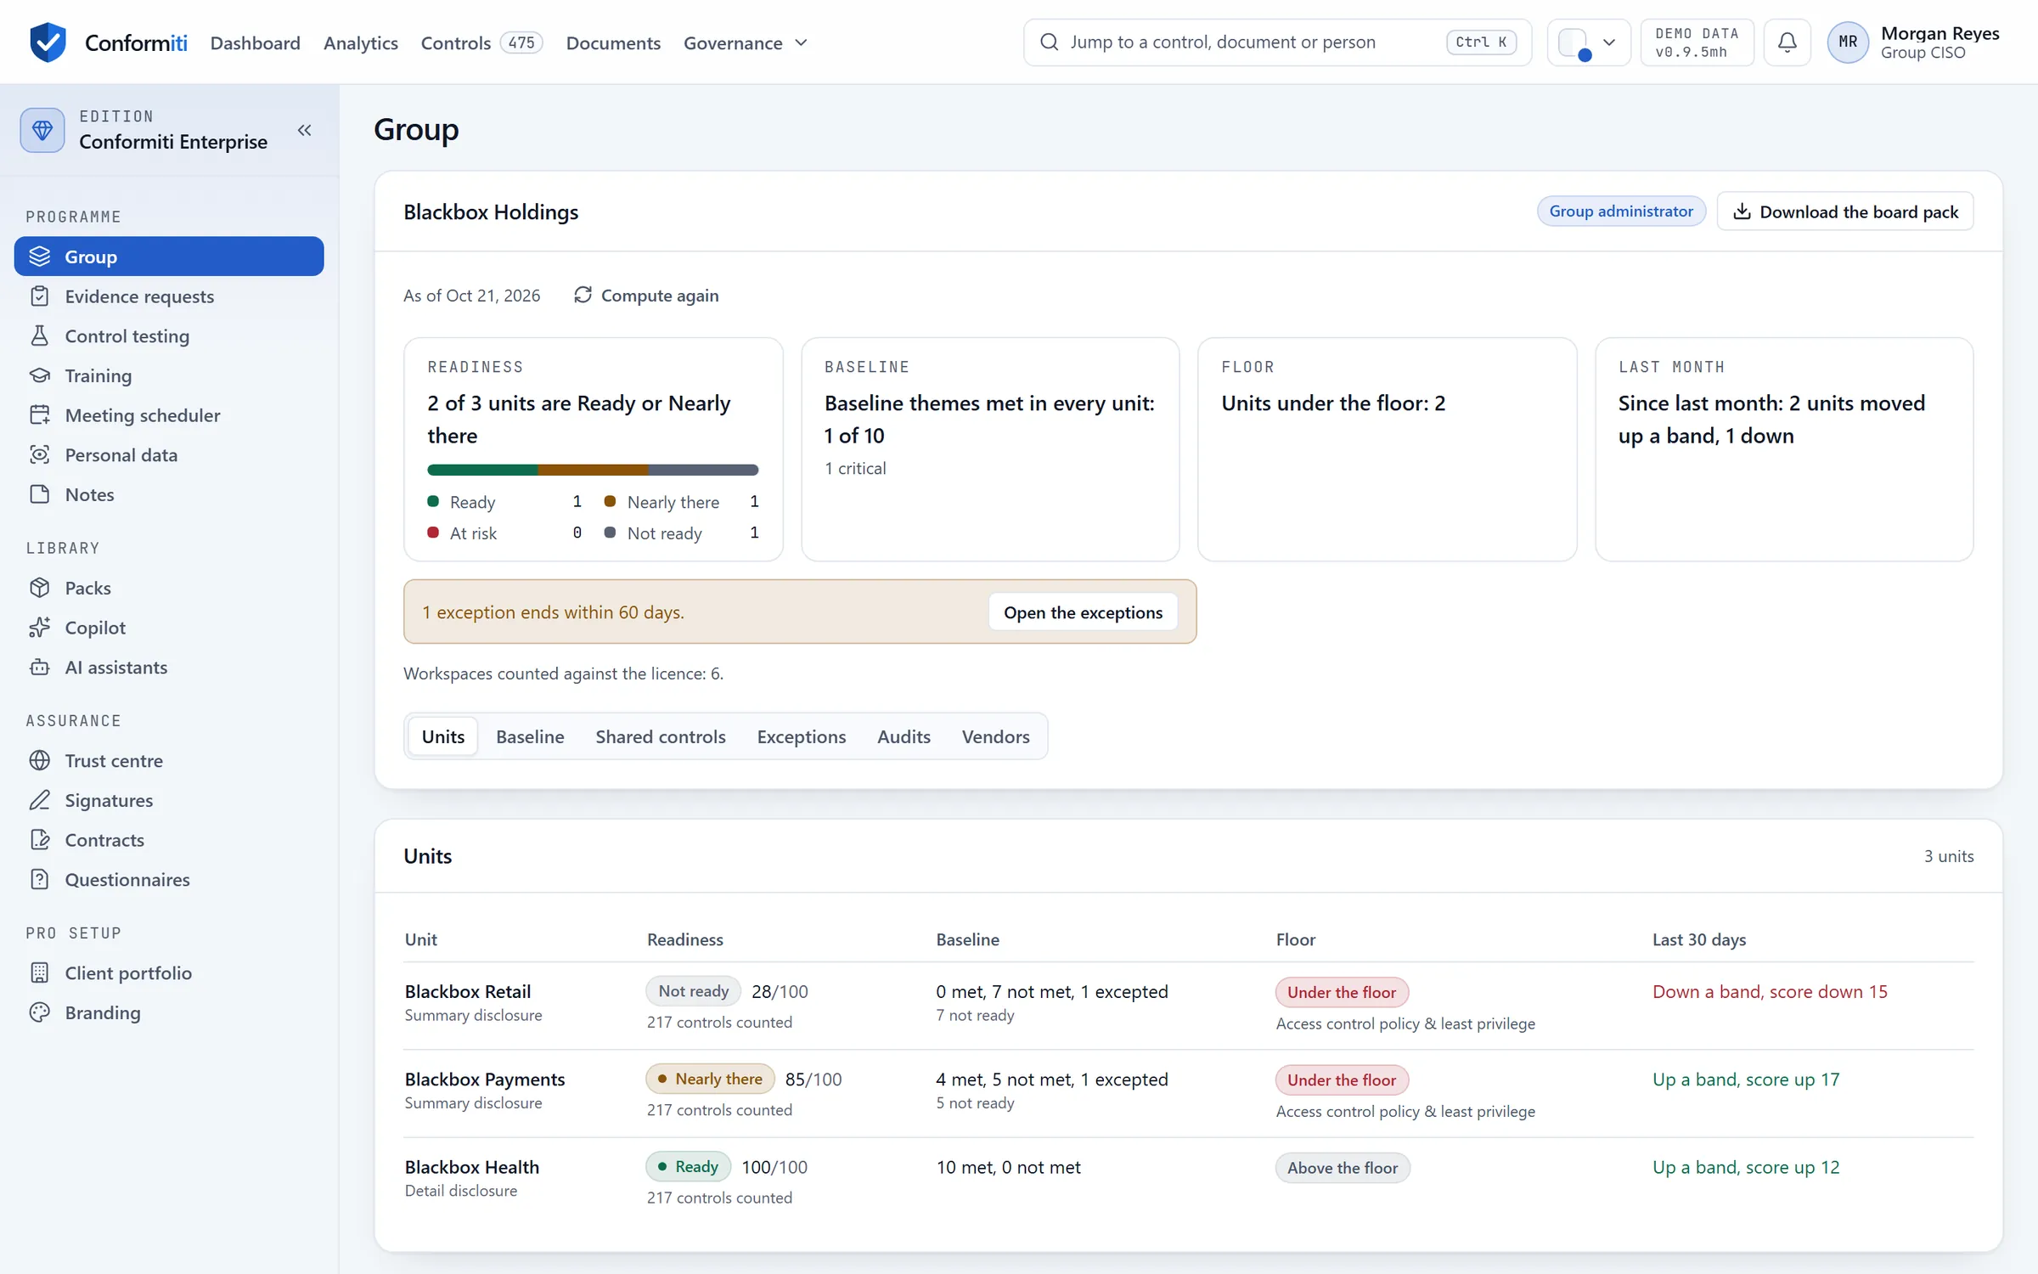The image size is (2038, 1274).
Task: Open the Blackbox Health unit row
Action: tap(1189, 1181)
